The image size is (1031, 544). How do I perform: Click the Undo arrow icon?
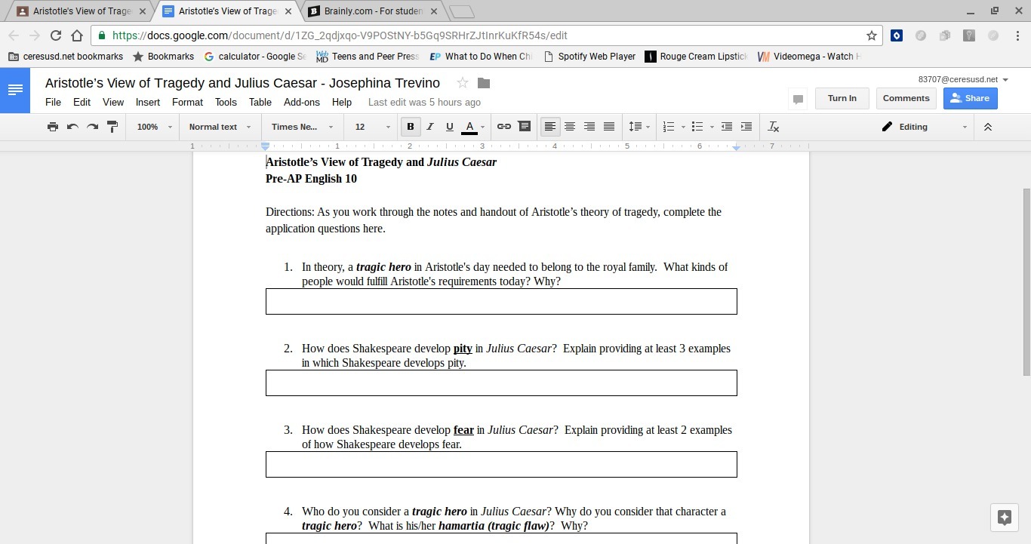pos(72,127)
